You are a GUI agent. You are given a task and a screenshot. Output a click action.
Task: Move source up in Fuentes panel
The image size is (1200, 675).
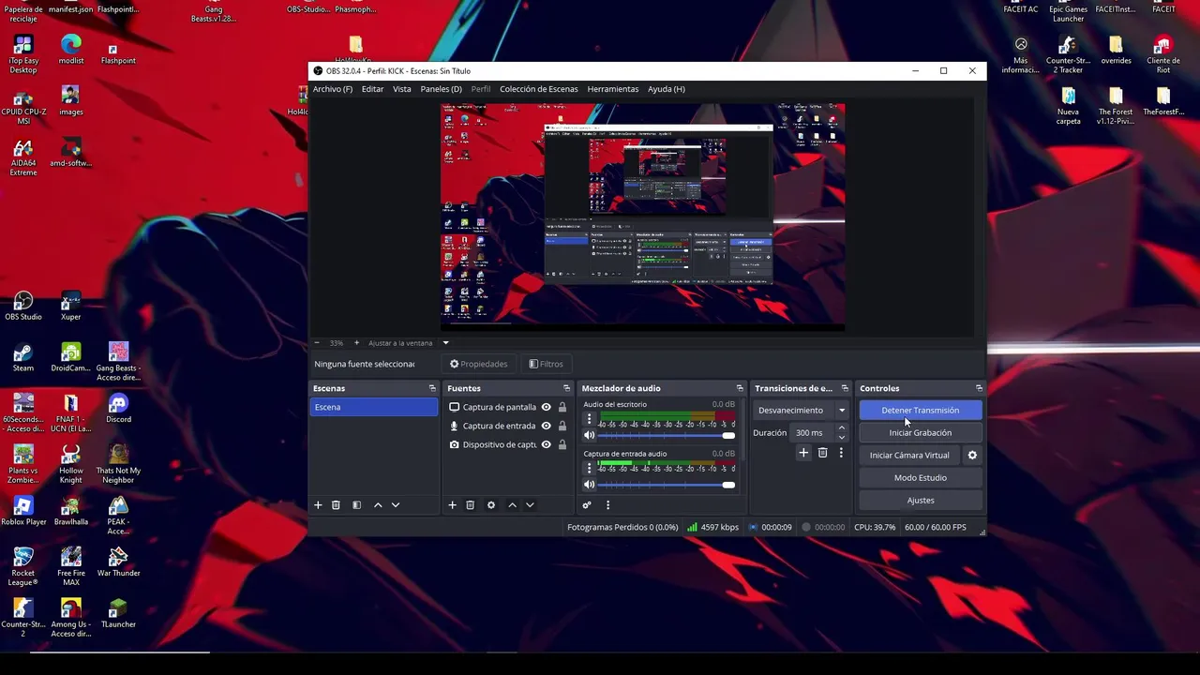(x=512, y=505)
